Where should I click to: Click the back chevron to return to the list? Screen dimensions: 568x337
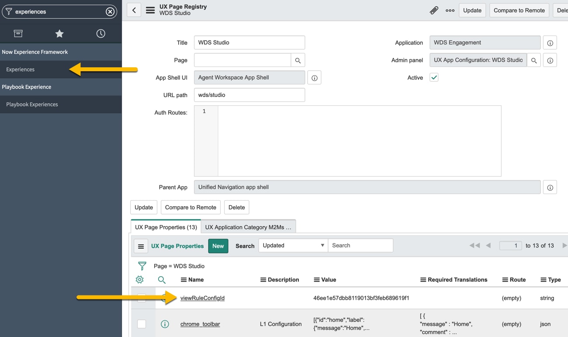click(x=134, y=10)
